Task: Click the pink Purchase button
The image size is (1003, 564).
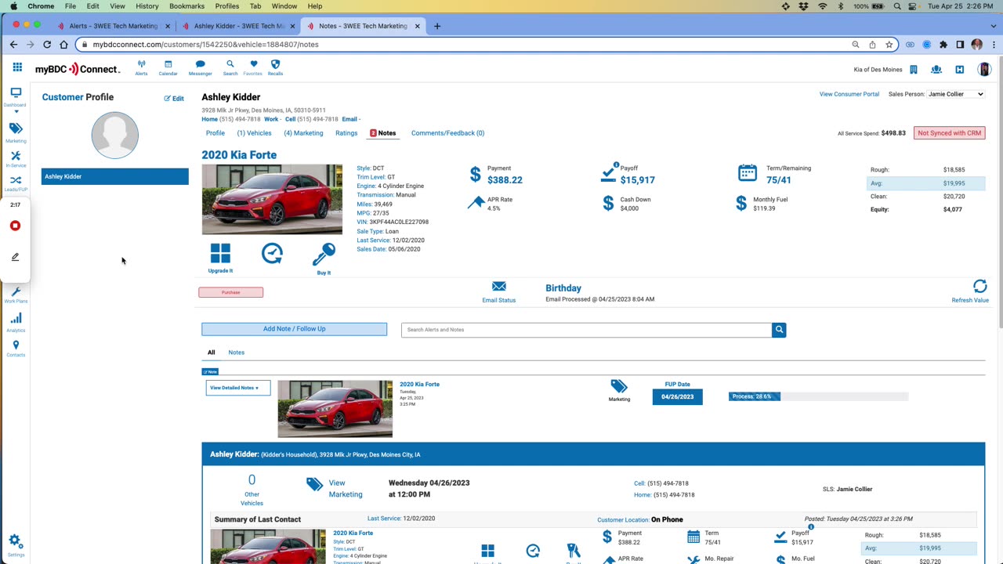Action: [x=230, y=292]
